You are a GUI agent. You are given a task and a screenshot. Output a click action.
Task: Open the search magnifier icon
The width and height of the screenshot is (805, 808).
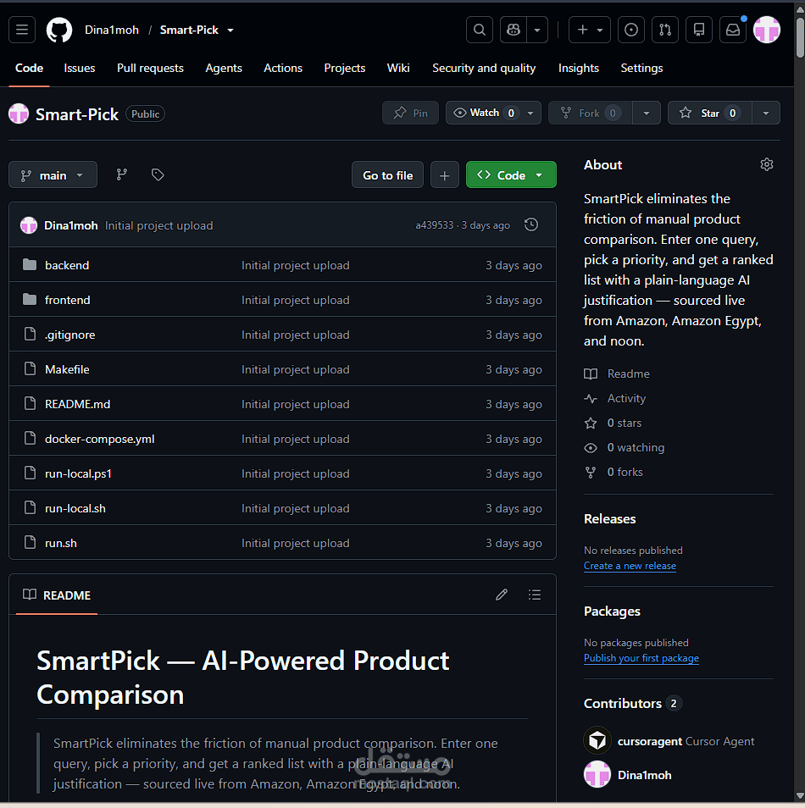click(x=479, y=30)
